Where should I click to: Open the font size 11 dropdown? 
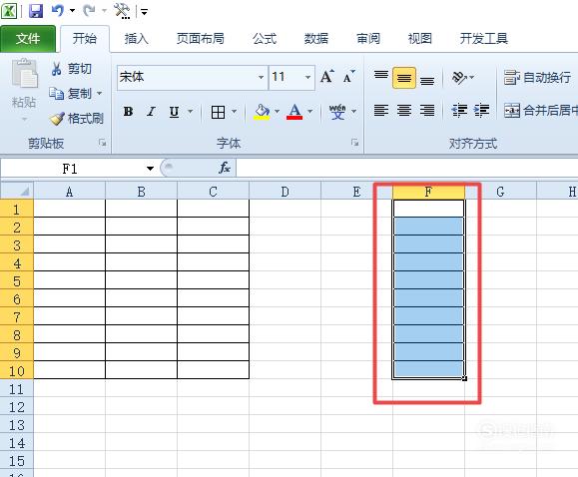pos(307,77)
